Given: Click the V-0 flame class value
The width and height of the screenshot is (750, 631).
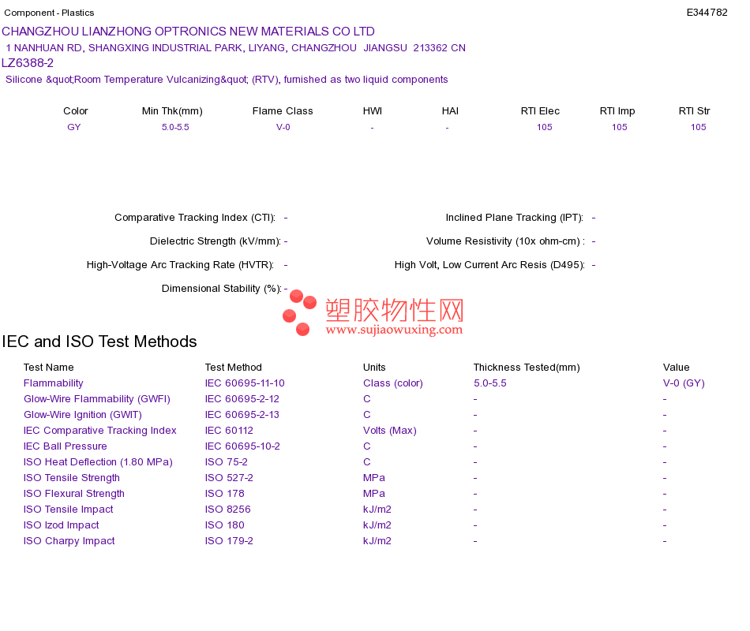Looking at the screenshot, I should coord(283,127).
